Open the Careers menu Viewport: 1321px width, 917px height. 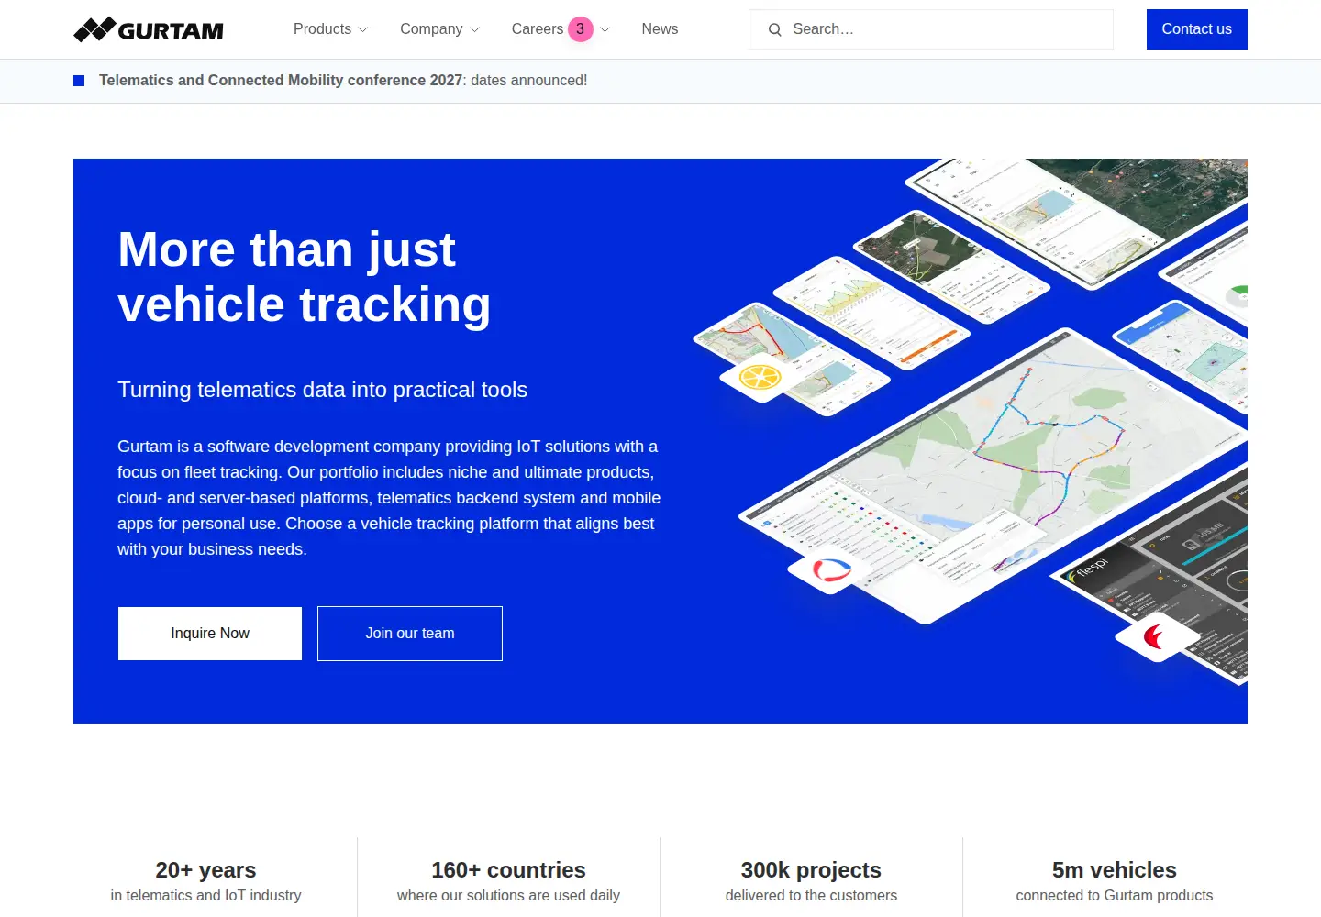point(561,29)
